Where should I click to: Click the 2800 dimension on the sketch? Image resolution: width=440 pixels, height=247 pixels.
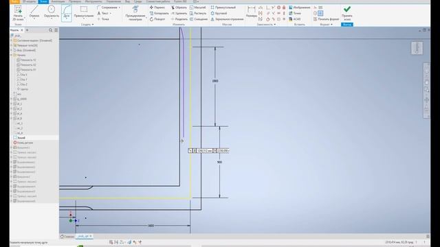[215, 81]
